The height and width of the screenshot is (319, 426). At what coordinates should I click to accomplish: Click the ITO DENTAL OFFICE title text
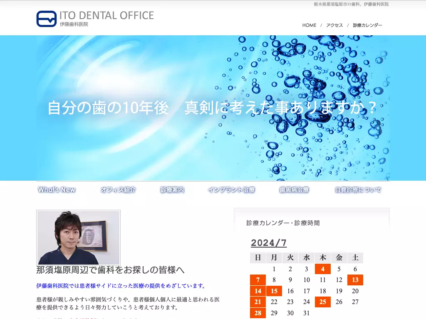tap(107, 15)
